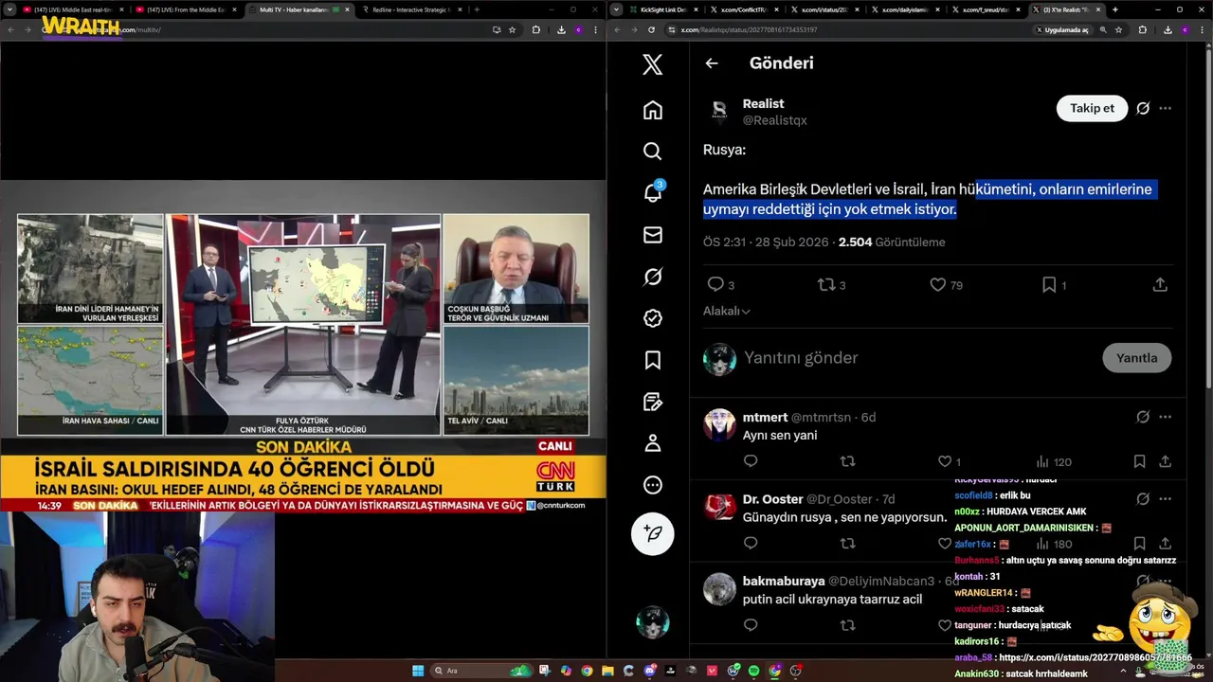Open Chrome three-dot menu in right window
This screenshot has height=682, width=1213.
click(x=1203, y=29)
